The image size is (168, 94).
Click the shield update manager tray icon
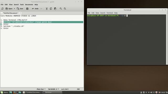(x=156, y=92)
